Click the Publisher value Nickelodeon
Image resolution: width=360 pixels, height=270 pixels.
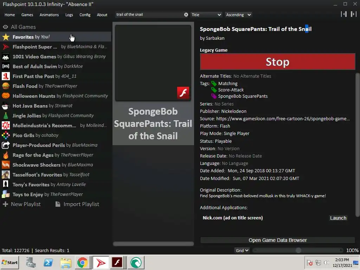click(234, 111)
